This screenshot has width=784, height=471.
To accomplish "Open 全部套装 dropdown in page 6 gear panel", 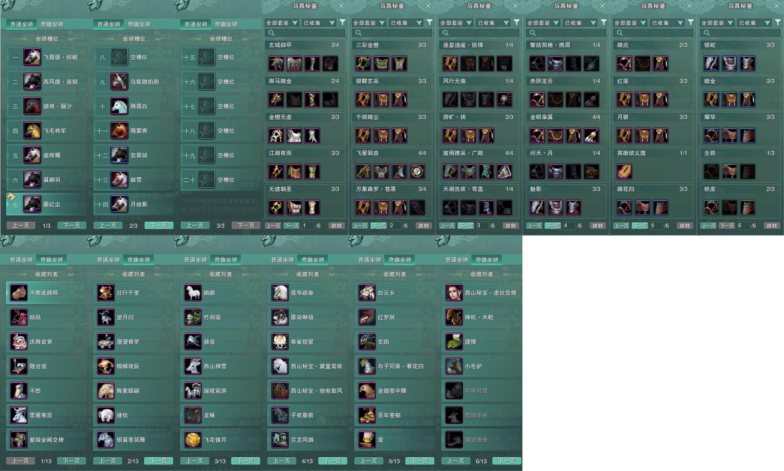I will coord(717,23).
